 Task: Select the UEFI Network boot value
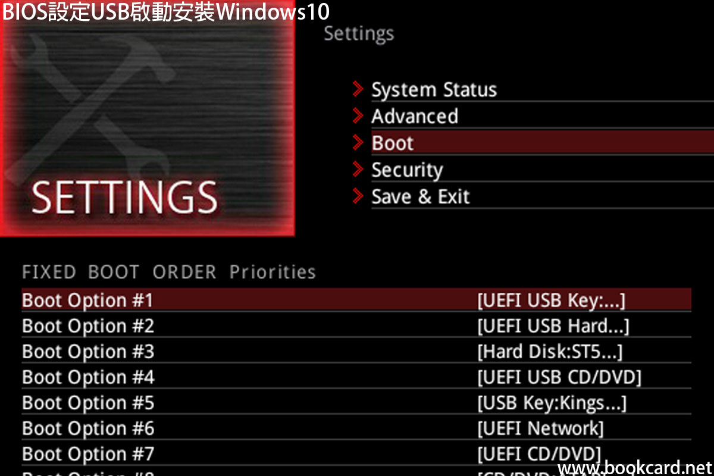540,428
